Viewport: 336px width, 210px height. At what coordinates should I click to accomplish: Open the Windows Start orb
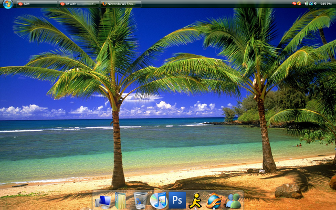(8, 4)
